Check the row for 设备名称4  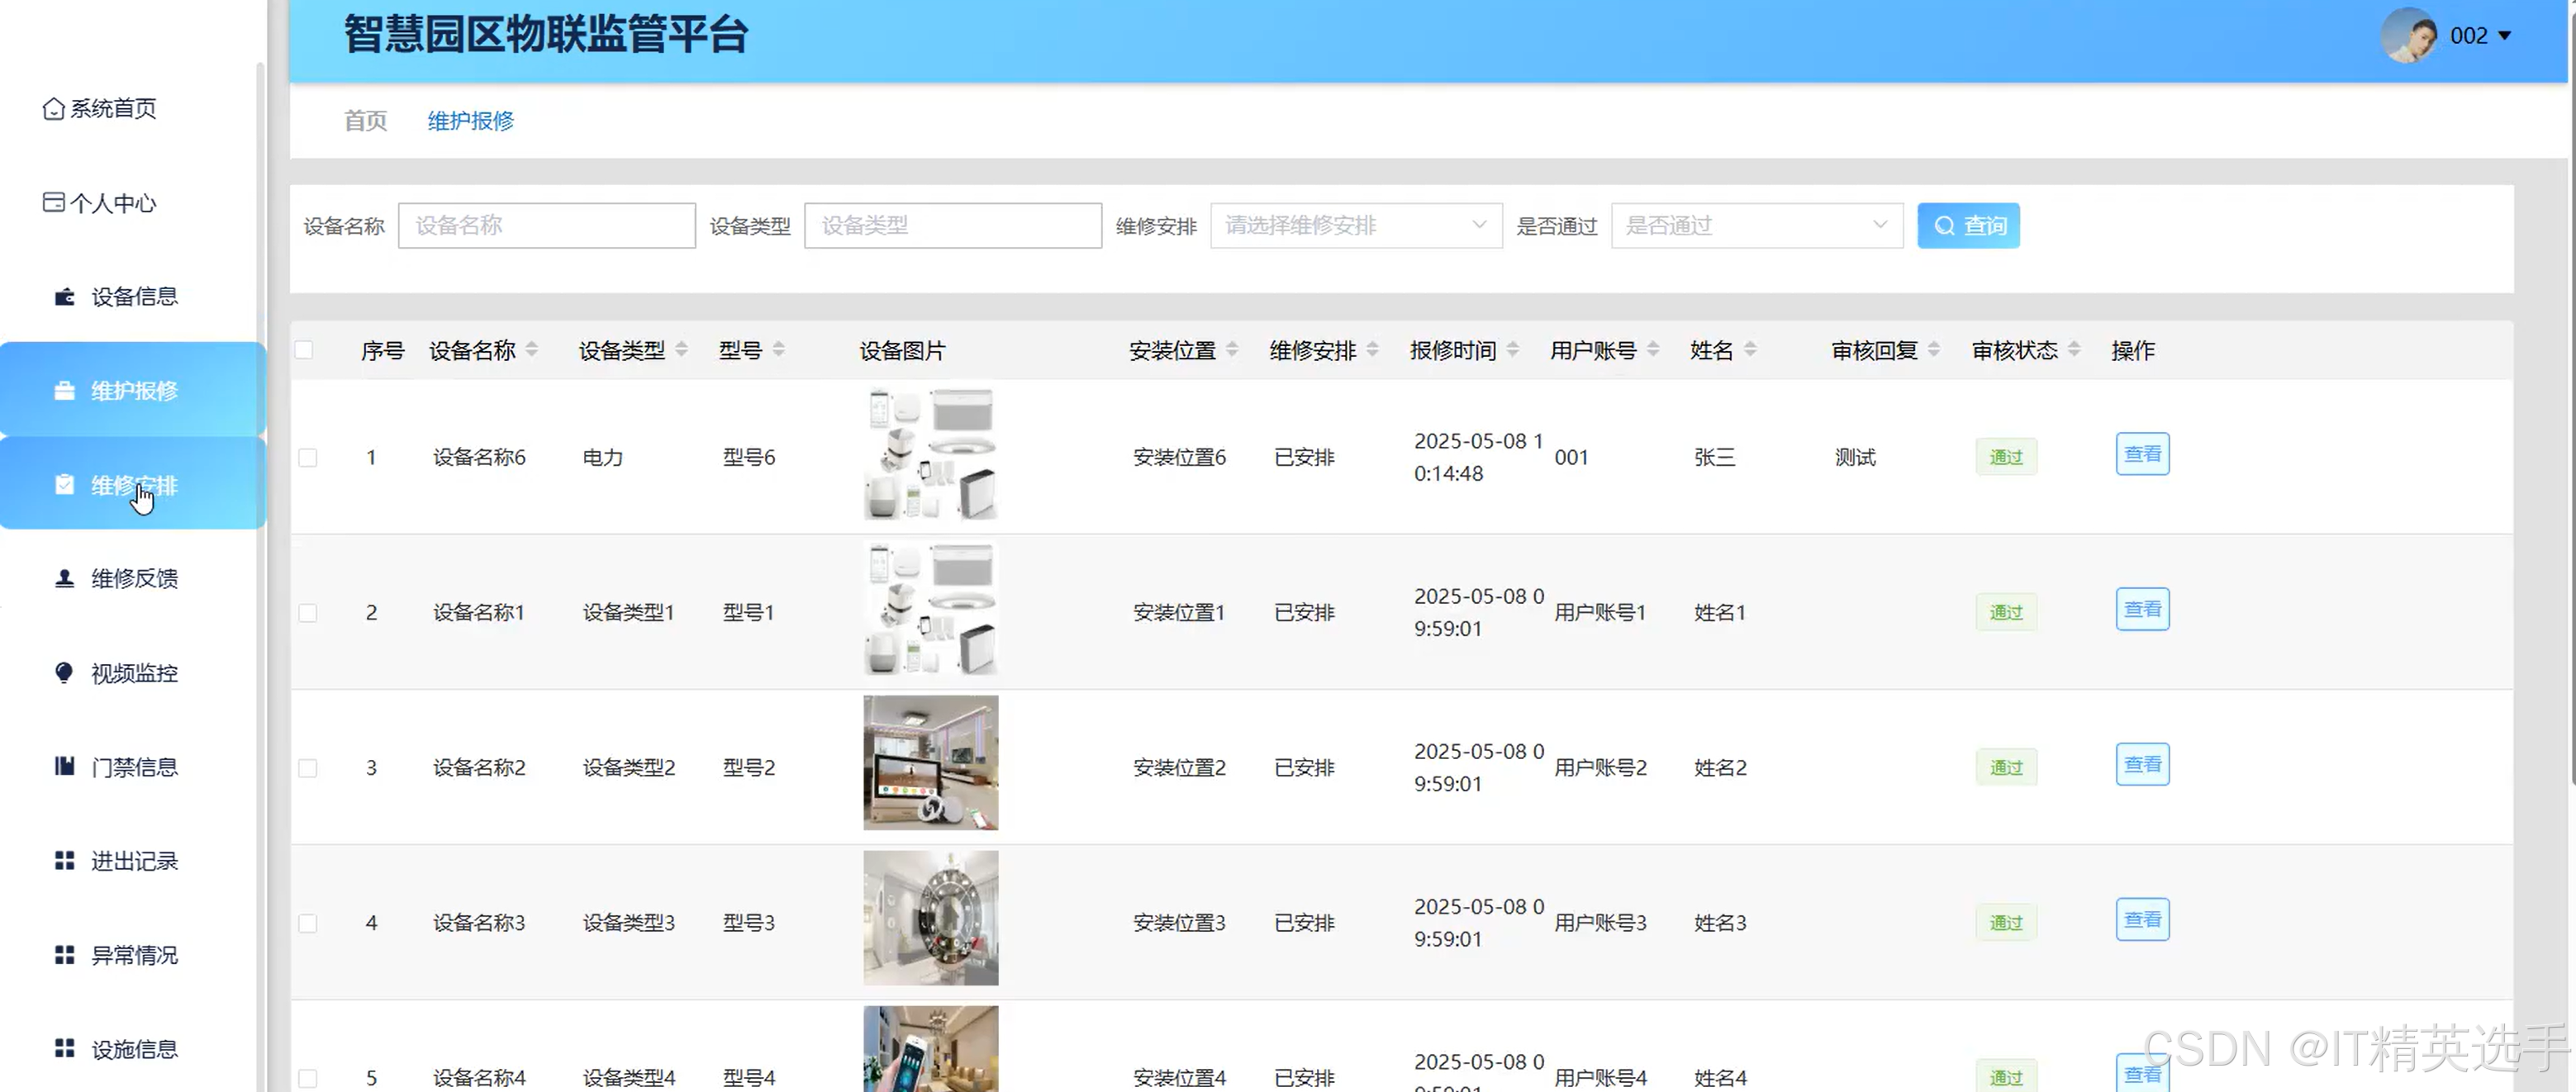tap(308, 1078)
